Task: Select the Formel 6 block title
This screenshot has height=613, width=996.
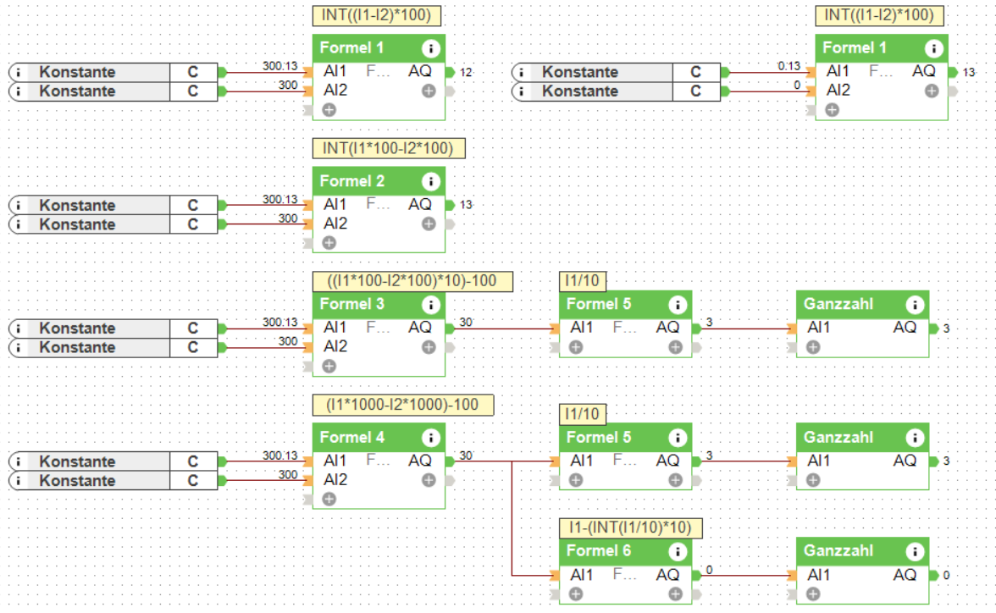Action: point(598,550)
